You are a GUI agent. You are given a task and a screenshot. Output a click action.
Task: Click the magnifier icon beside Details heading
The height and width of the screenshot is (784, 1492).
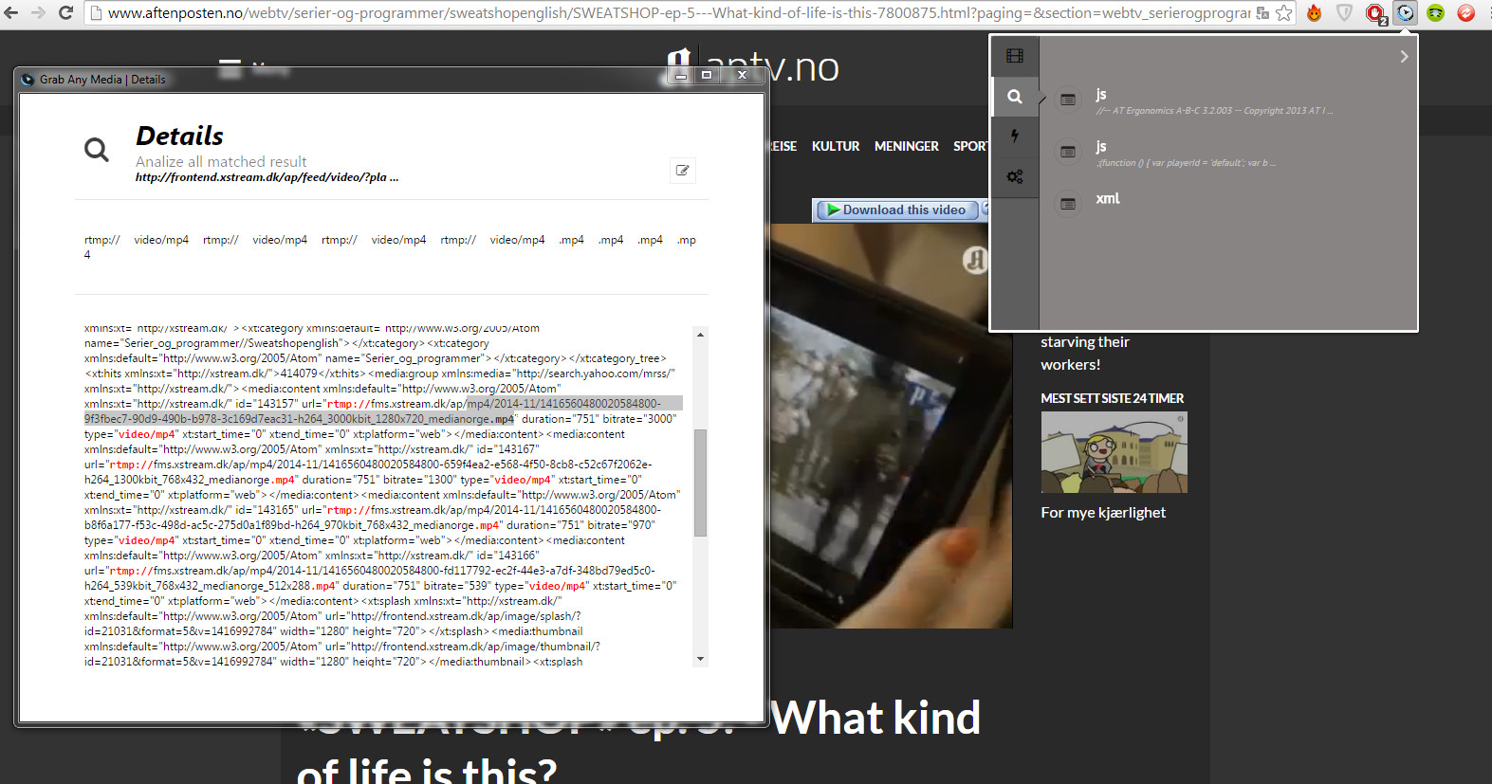tap(97, 149)
